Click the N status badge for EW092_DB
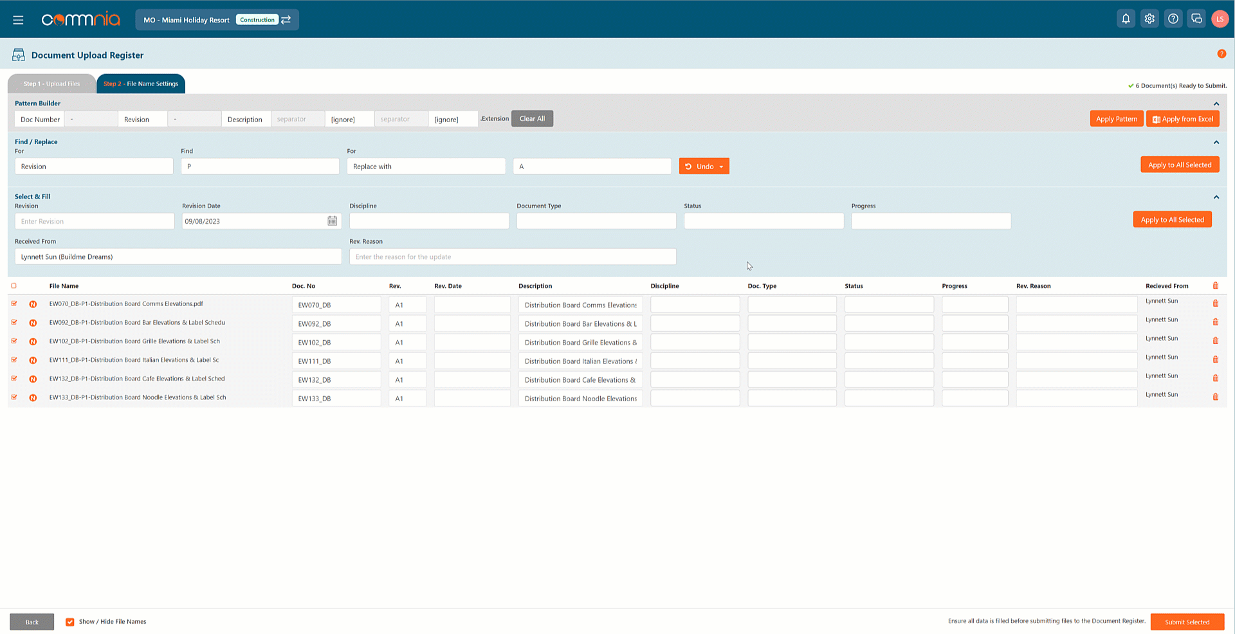Image resolution: width=1235 pixels, height=634 pixels. [33, 323]
